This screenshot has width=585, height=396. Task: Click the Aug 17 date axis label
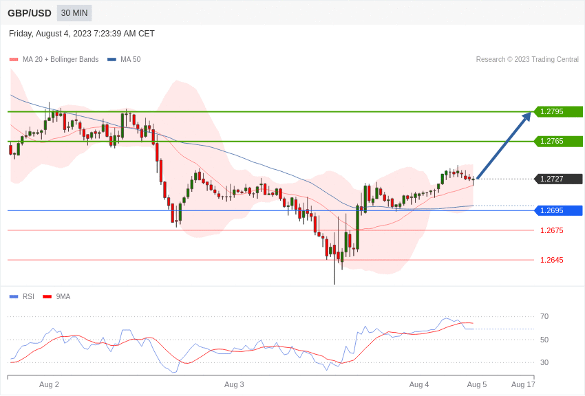click(523, 384)
